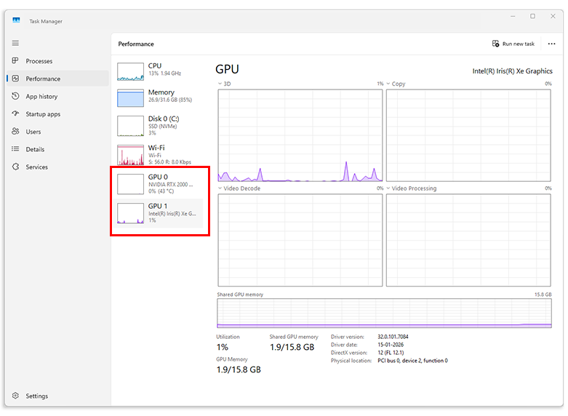
Task: Click the Wi-Fi resource title
Action: point(156,148)
